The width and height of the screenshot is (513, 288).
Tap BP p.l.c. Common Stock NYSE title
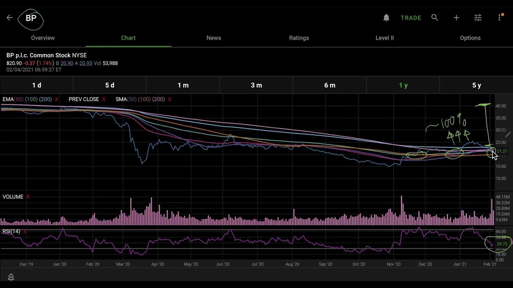46,55
